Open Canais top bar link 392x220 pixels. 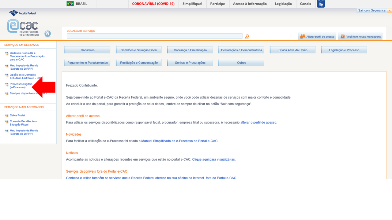coord(305,4)
